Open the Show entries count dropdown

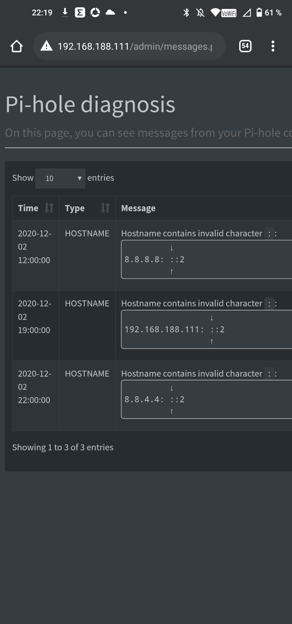pyautogui.click(x=60, y=178)
